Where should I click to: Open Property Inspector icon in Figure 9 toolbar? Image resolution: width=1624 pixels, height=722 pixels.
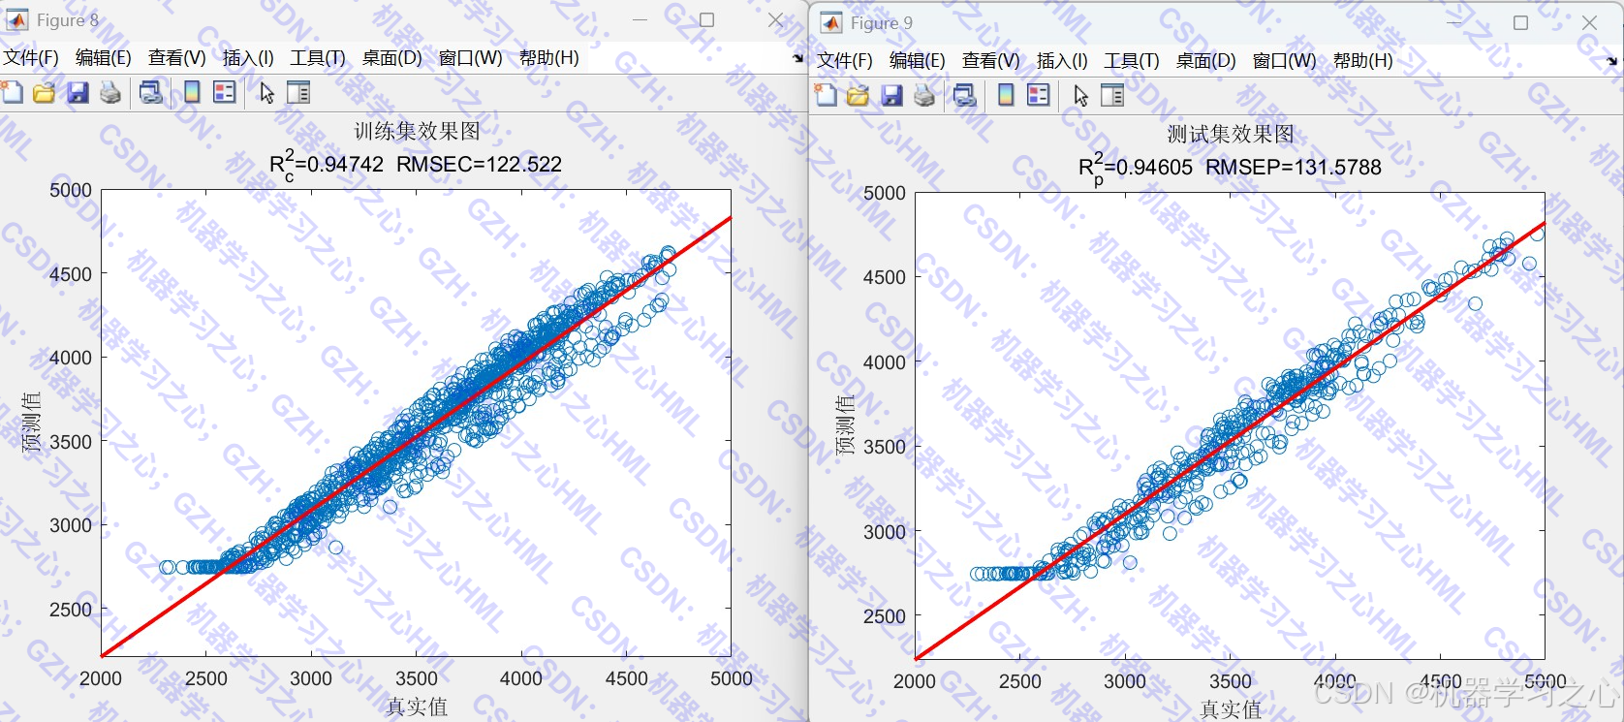pyautogui.click(x=1112, y=95)
